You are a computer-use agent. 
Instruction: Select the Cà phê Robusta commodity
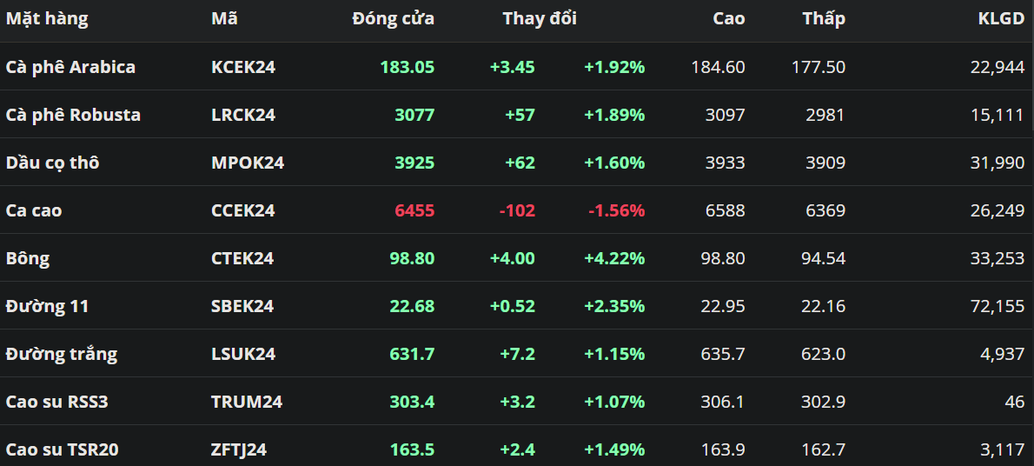[73, 115]
